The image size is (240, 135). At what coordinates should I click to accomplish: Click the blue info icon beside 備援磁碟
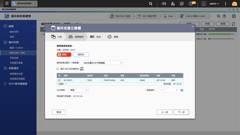pyautogui.click(x=182, y=90)
